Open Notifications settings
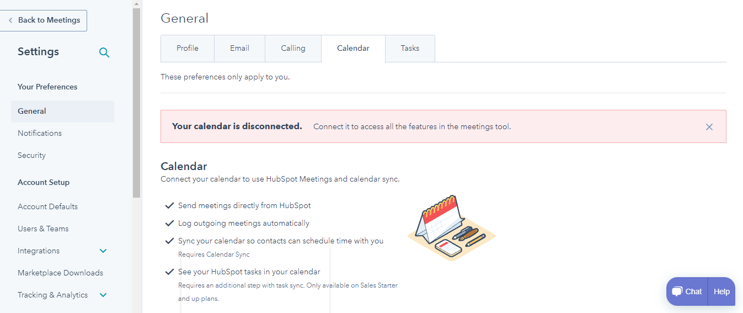 (40, 133)
